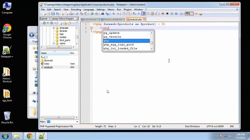Screen dimensions: 250x140
Task: Open the Encoding menu
Action: click(x=76, y=9)
